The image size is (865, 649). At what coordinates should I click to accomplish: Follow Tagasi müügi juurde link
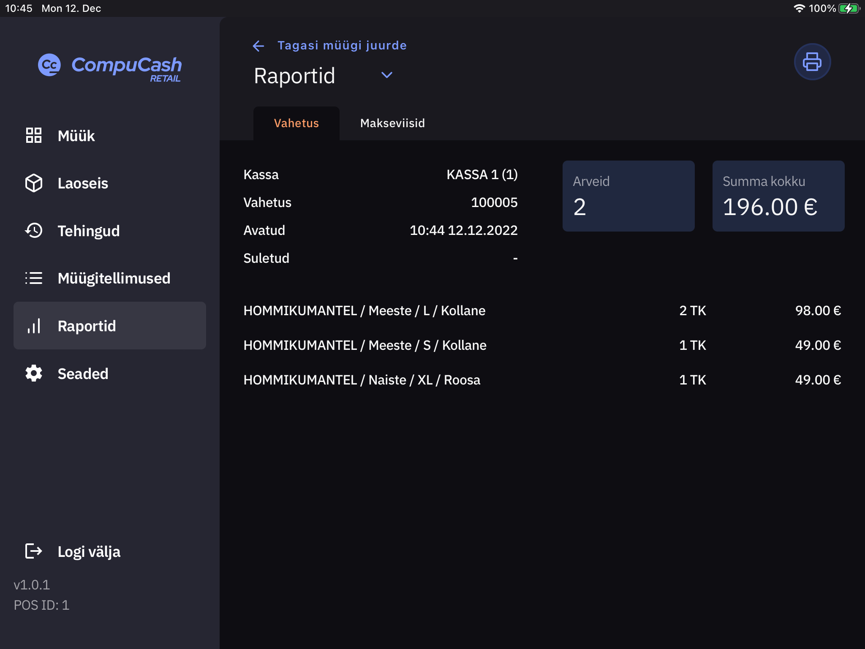342,46
